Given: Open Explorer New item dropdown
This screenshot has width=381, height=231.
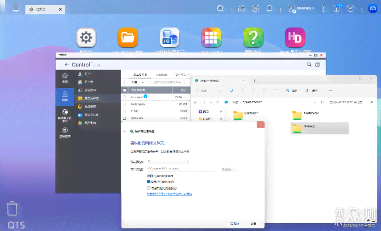Looking at the screenshot, I should click(201, 91).
